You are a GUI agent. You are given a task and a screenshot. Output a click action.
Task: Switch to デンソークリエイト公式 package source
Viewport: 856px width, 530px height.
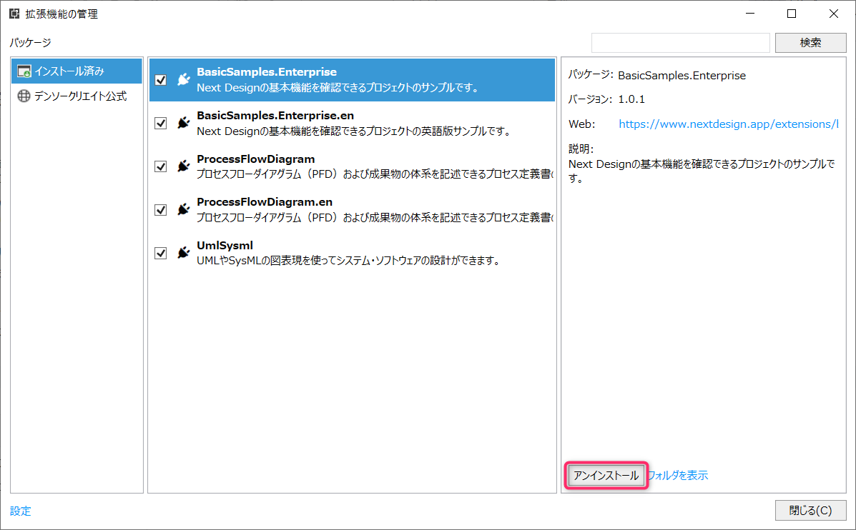coord(77,96)
